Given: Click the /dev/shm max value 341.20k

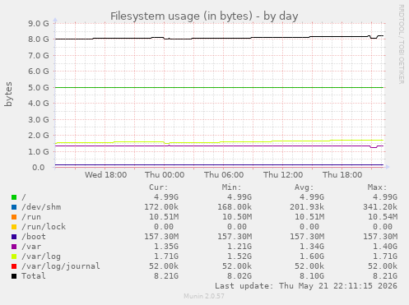Looking at the screenshot, I should point(380,207).
